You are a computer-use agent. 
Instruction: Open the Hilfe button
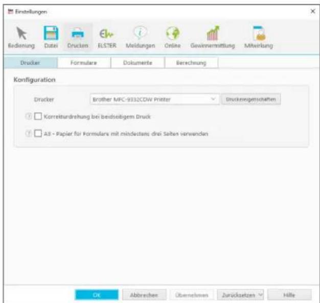pos(289,295)
